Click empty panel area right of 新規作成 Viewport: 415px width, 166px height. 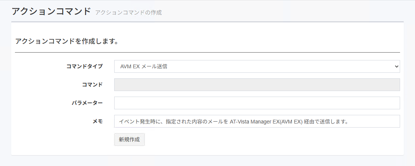coord(261,140)
